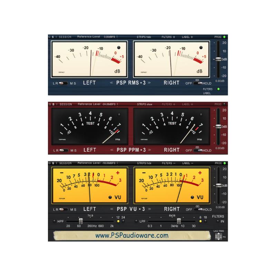Click the LAG TIME down arrow

point(219,239)
